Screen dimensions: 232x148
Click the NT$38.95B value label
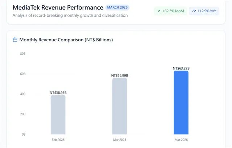coord(58,93)
